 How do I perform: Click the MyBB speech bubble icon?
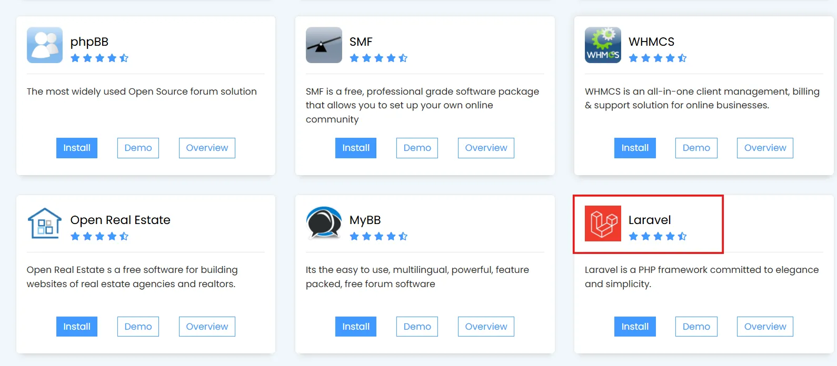324,223
